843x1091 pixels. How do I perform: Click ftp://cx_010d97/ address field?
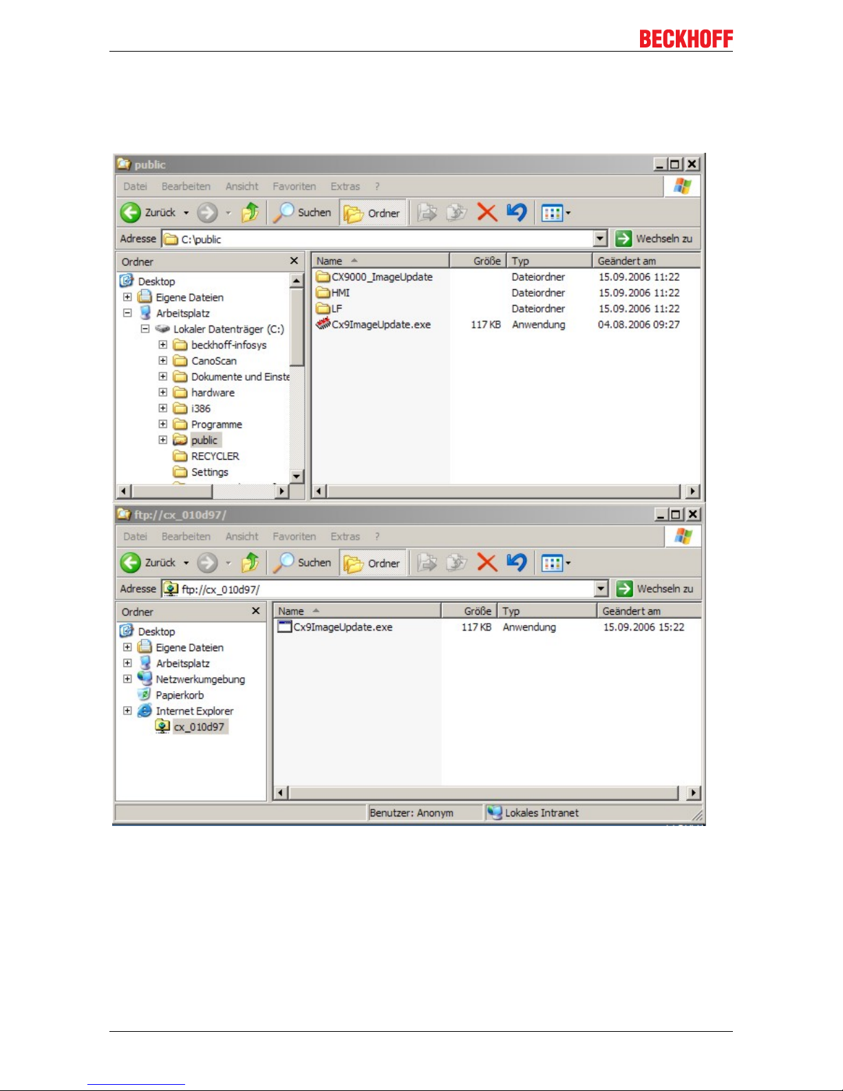378,589
